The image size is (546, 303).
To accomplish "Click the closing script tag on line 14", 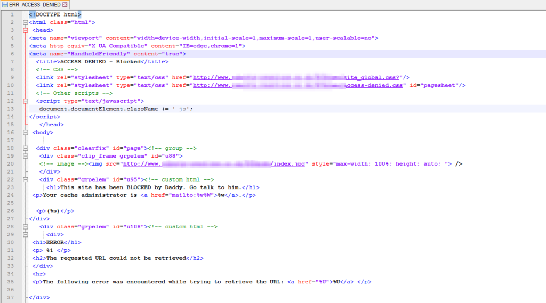I will click(45, 117).
